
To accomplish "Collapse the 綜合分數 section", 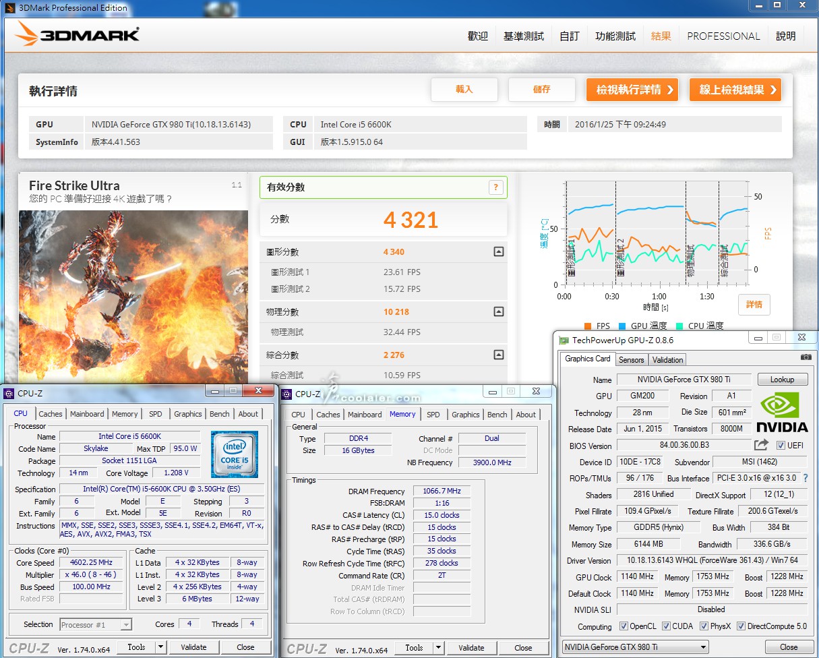I will pyautogui.click(x=498, y=355).
